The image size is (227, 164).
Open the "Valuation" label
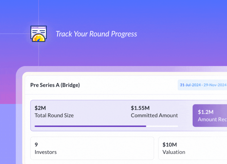pos(174,152)
